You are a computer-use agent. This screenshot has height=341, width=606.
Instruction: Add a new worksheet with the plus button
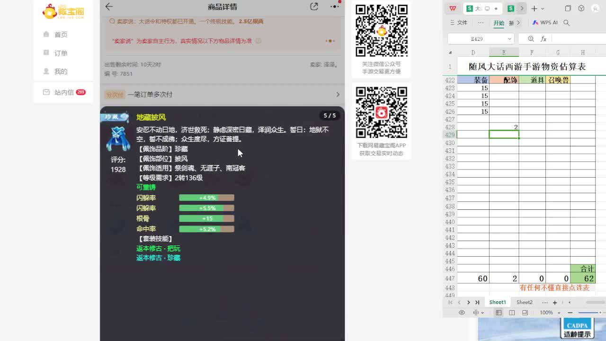click(x=555, y=302)
